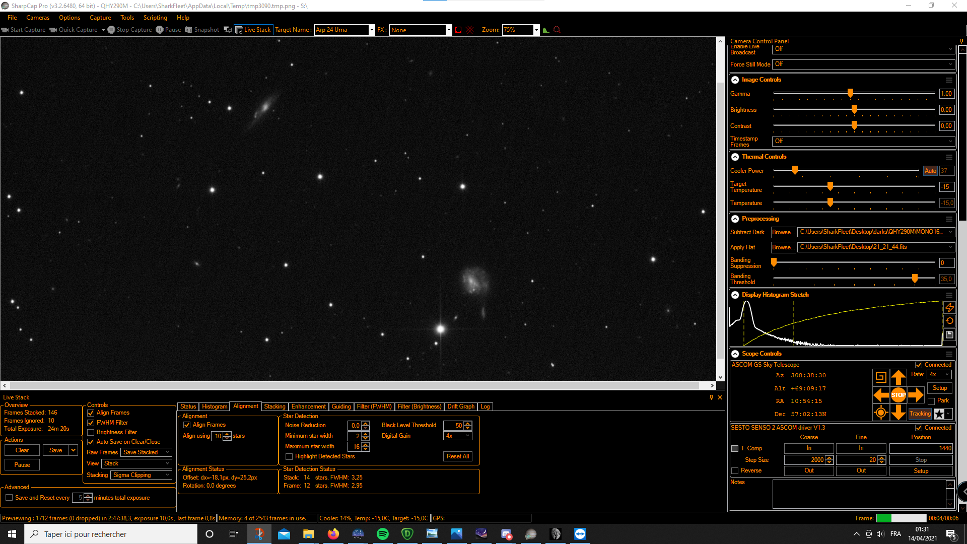The width and height of the screenshot is (967, 544).
Task: Enable the Brightness Filter checkbox
Action: (x=91, y=432)
